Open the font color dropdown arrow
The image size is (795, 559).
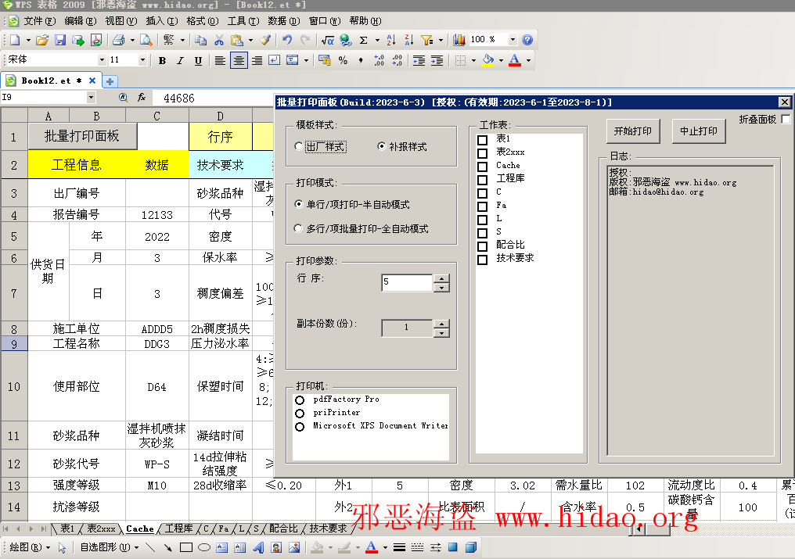pyautogui.click(x=528, y=61)
